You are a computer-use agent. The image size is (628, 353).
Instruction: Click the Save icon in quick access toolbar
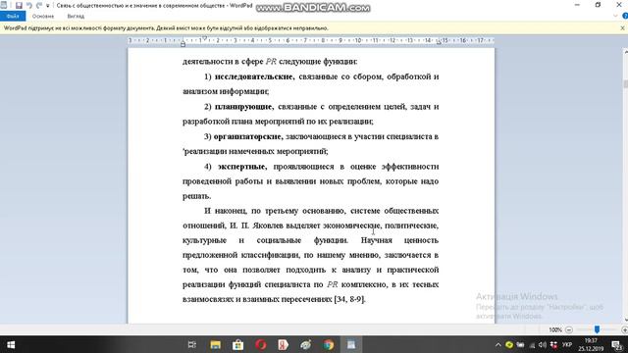tap(19, 5)
